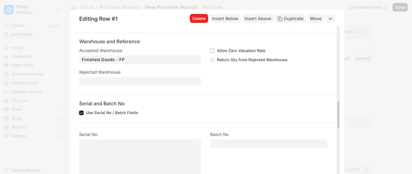Screen dimensions: 412x174
Task: Click the Purchase Receipt sidebar icon
Action: pos(6,74)
